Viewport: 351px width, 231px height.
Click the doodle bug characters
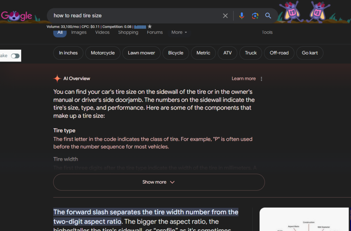(305, 12)
